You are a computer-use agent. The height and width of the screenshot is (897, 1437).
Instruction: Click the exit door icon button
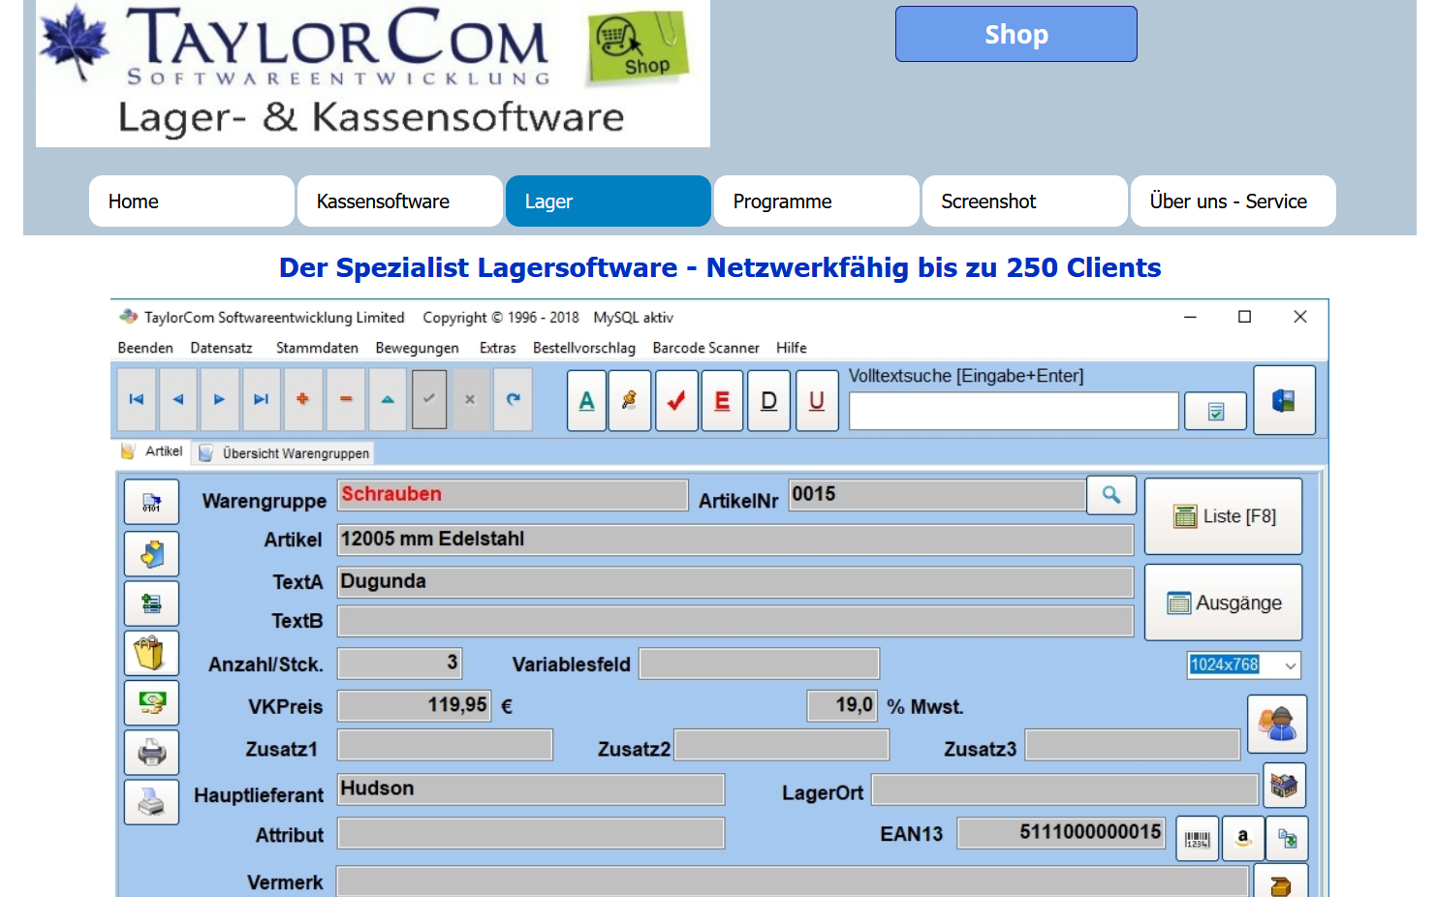click(1284, 401)
